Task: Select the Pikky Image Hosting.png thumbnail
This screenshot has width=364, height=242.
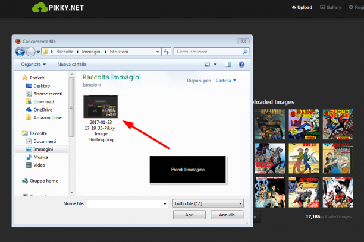Action: [x=101, y=106]
